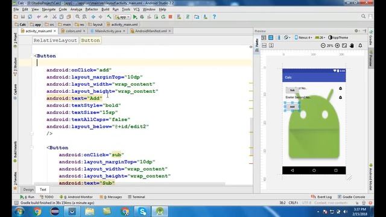
Task: Click the Replace icon in toolbar
Action: (x=84, y=17)
